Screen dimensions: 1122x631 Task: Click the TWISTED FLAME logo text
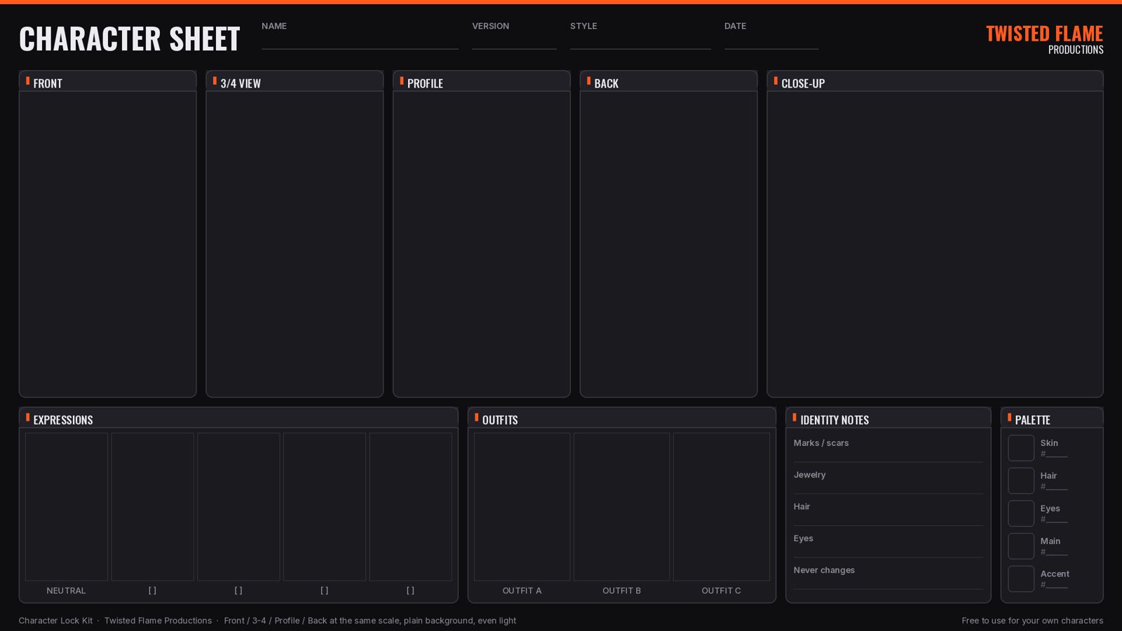click(x=1044, y=34)
